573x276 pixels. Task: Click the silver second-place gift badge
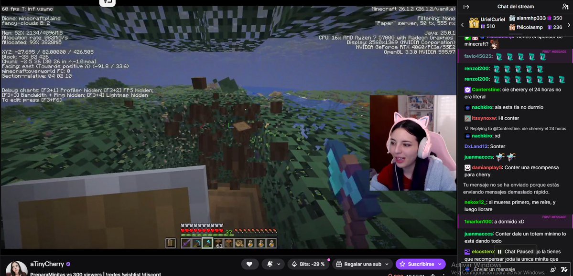[x=512, y=18]
